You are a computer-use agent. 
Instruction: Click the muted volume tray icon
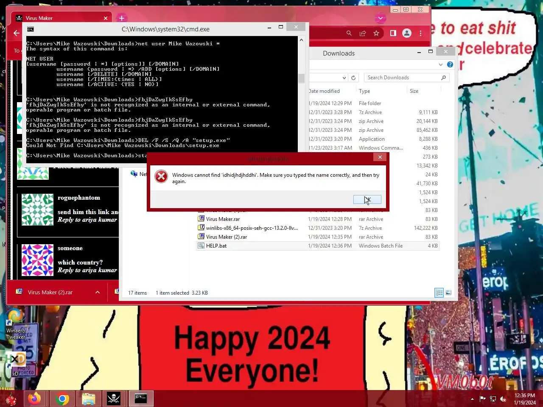point(503,399)
